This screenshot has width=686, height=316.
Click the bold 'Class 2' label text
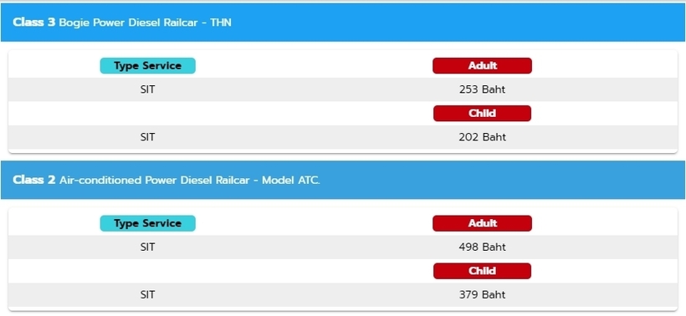(x=34, y=180)
